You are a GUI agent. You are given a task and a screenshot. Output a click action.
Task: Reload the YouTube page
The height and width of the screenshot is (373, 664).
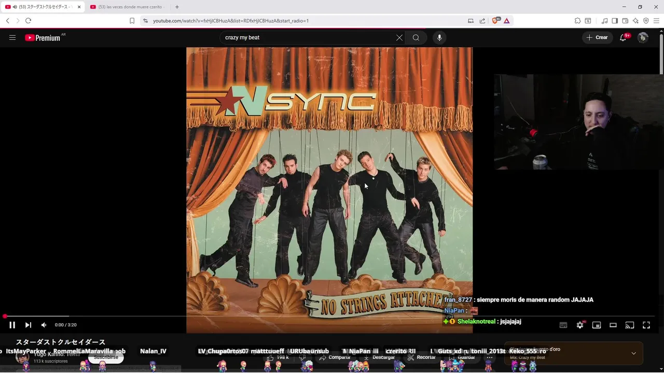click(28, 21)
